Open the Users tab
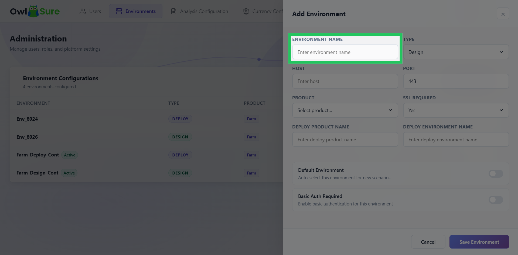This screenshot has height=255, width=518. click(90, 11)
